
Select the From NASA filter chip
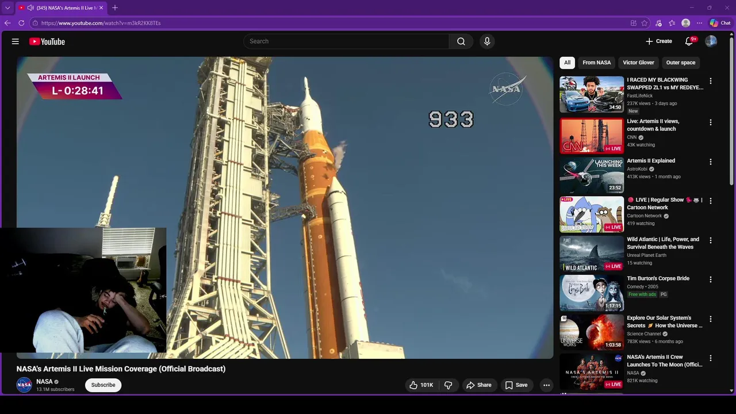point(597,63)
